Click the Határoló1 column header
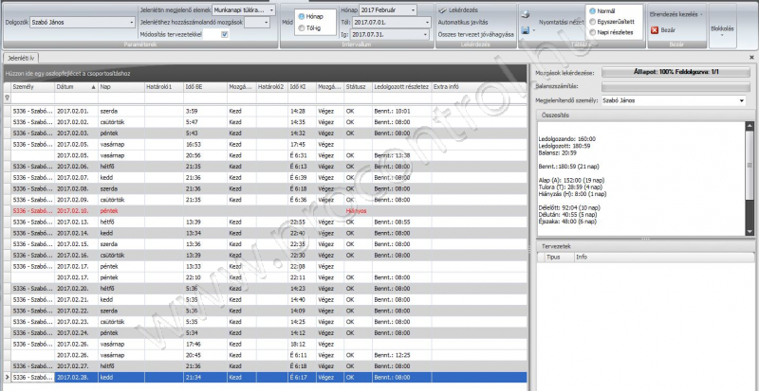 click(163, 87)
